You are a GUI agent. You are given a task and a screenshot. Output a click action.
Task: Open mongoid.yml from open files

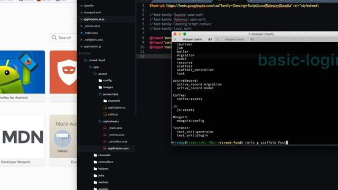coord(92,13)
